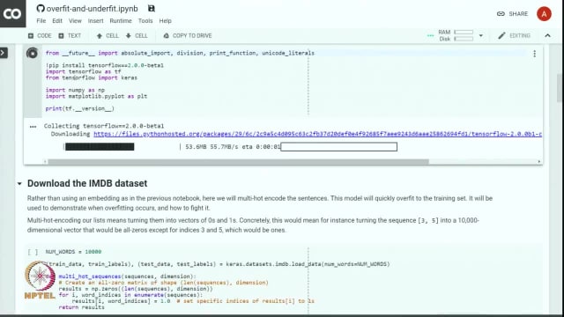Move cell down with CELL down arrow
Screen dimensions: 564x317
[137, 35]
